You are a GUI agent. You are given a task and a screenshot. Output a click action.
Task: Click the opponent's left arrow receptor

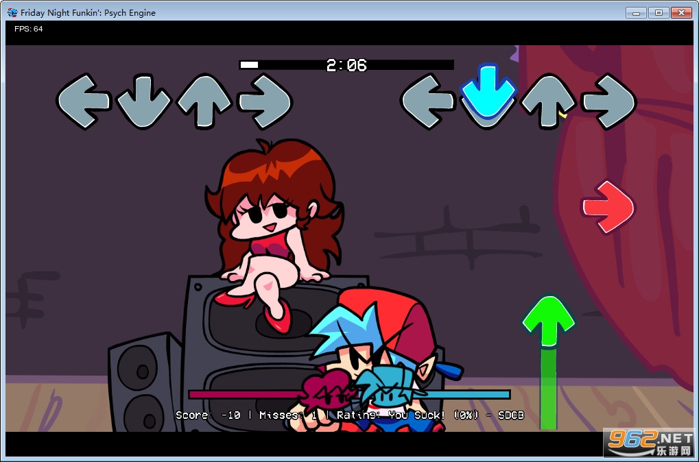click(x=84, y=101)
